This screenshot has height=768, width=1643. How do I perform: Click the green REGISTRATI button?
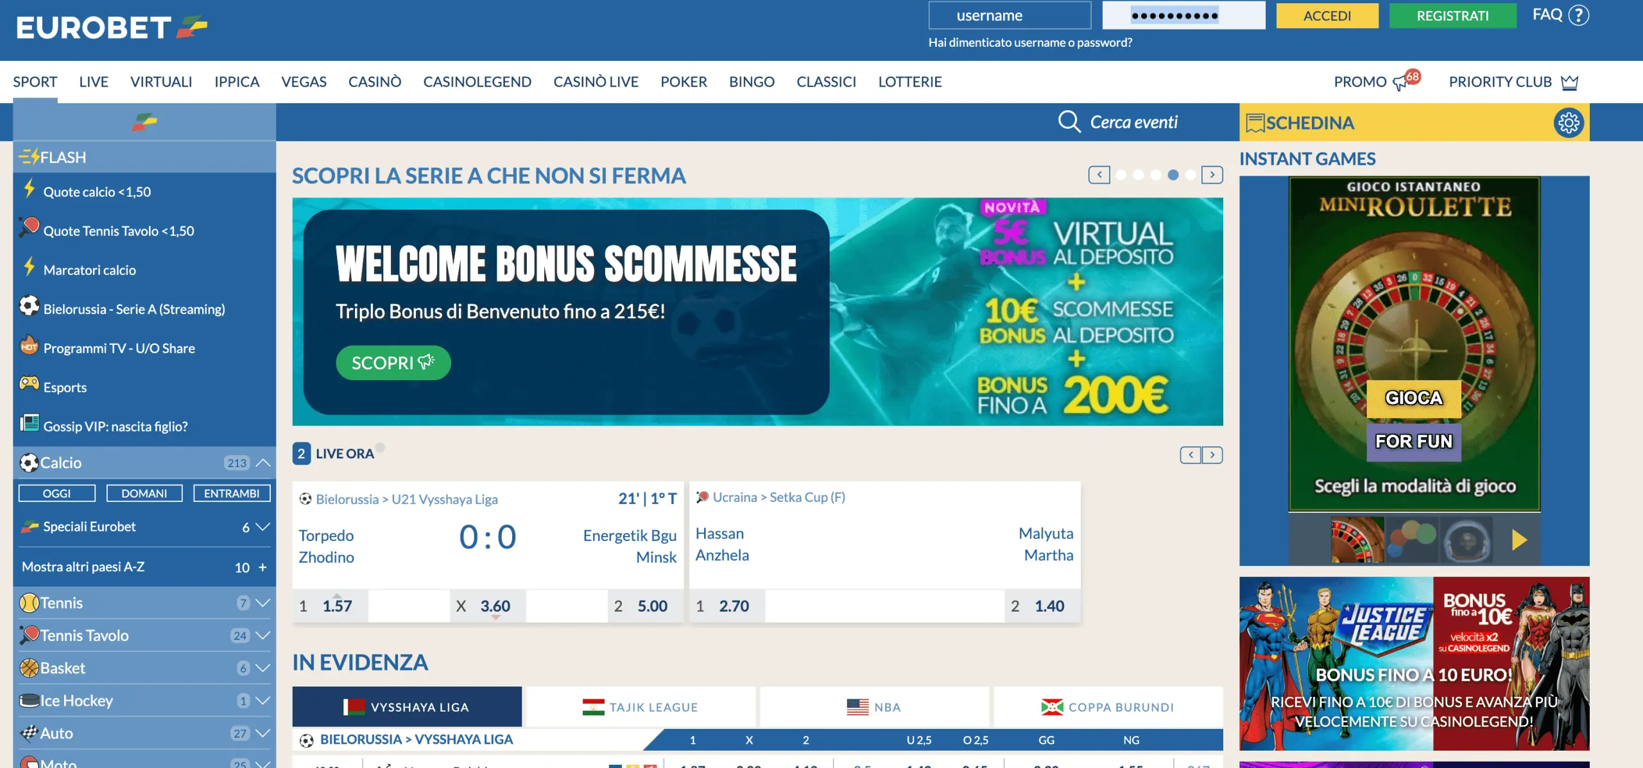point(1453,15)
